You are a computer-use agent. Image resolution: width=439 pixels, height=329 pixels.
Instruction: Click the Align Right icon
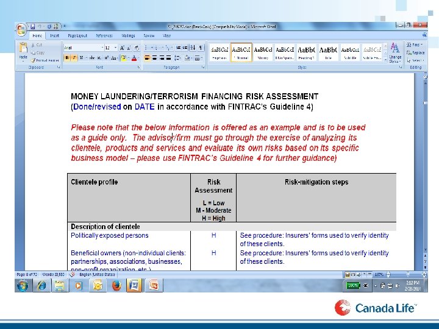coord(162,58)
